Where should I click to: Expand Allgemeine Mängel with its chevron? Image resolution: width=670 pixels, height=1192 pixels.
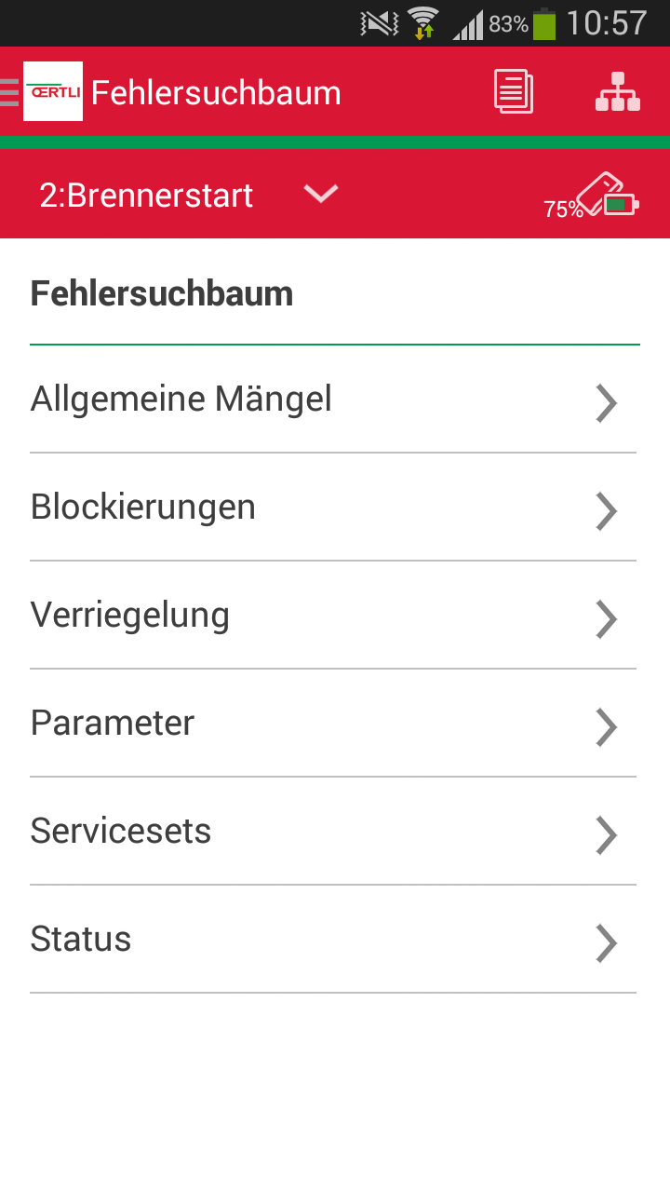pyautogui.click(x=607, y=403)
